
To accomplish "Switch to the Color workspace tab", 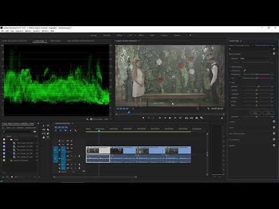I will tap(130, 35).
